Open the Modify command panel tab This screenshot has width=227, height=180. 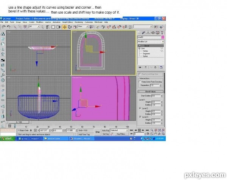tap(143, 33)
